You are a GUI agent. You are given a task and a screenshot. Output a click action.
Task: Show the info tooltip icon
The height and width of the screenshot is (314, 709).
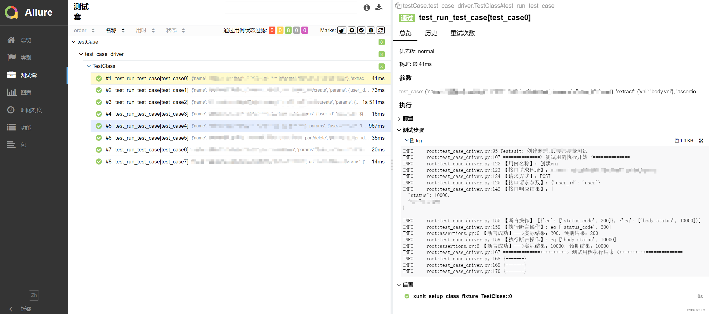click(x=367, y=8)
